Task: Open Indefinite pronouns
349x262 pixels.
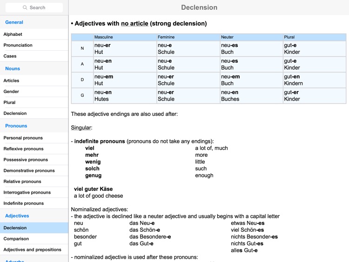Action: pos(34,203)
